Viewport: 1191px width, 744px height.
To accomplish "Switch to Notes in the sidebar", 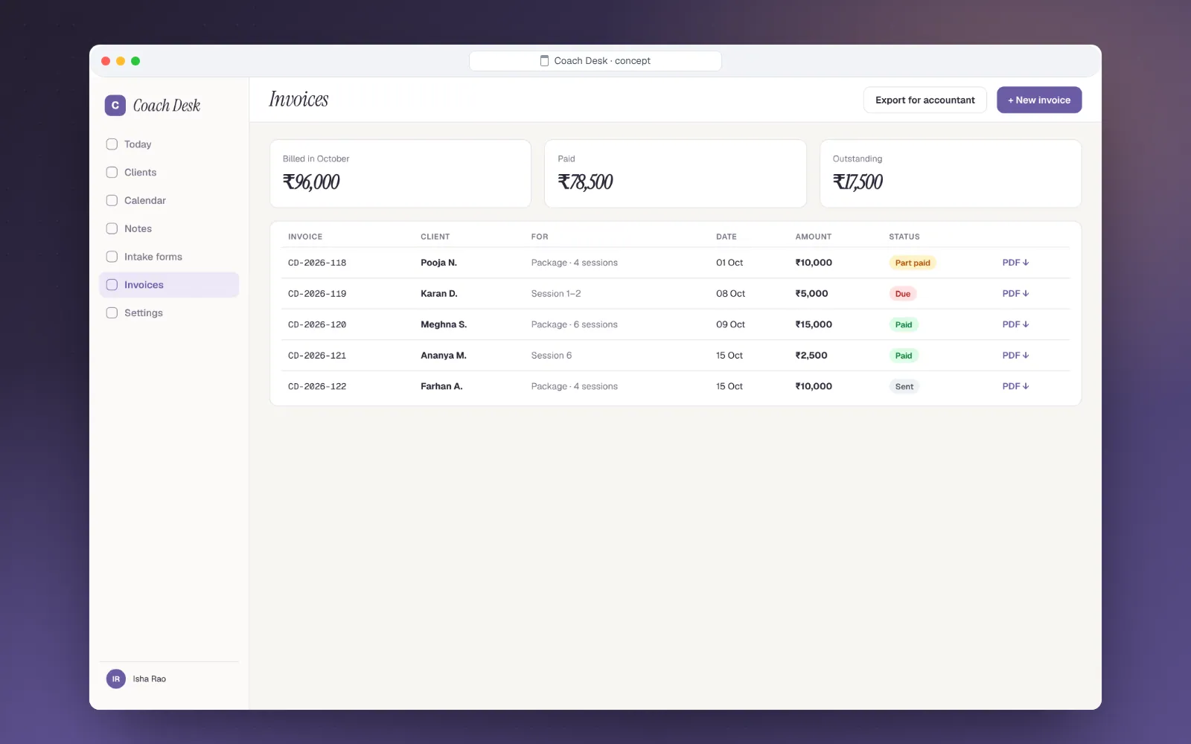I will (169, 228).
